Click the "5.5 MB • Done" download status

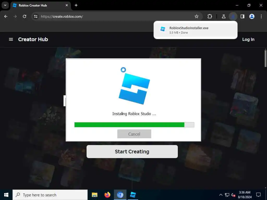(x=179, y=33)
